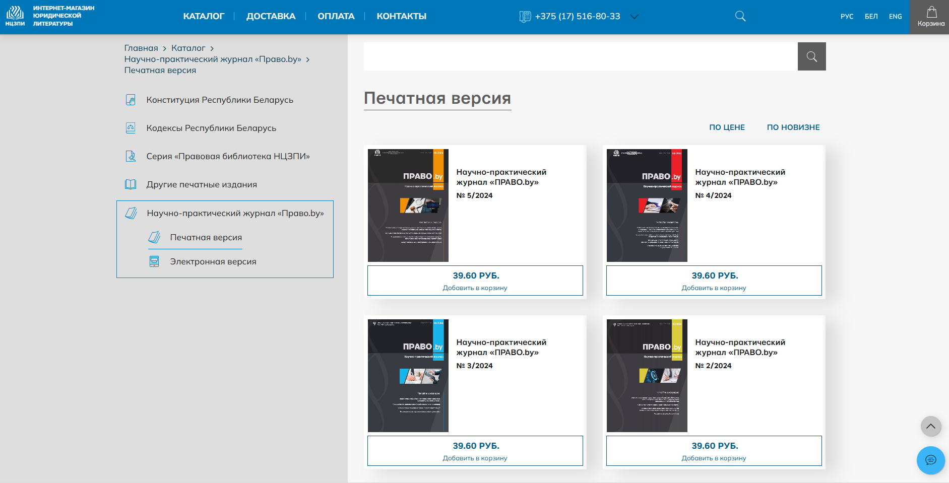The height and width of the screenshot is (483, 949).
Task: Add journal № 5/2024 to the cart
Action: pos(475,281)
